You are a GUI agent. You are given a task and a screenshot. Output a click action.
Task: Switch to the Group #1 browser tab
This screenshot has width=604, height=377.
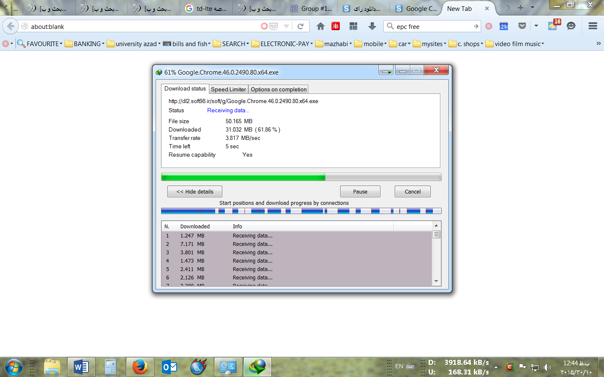click(x=311, y=8)
